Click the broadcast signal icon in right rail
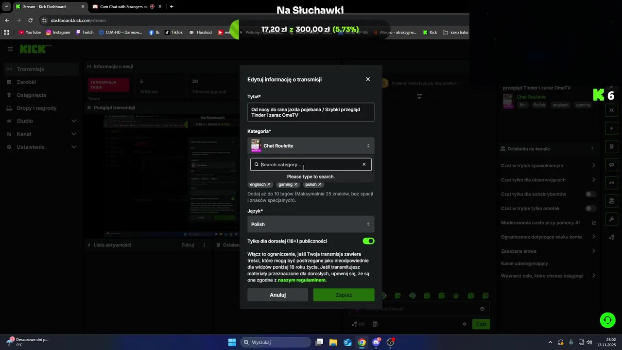The width and height of the screenshot is (622, 350). pyautogui.click(x=612, y=183)
